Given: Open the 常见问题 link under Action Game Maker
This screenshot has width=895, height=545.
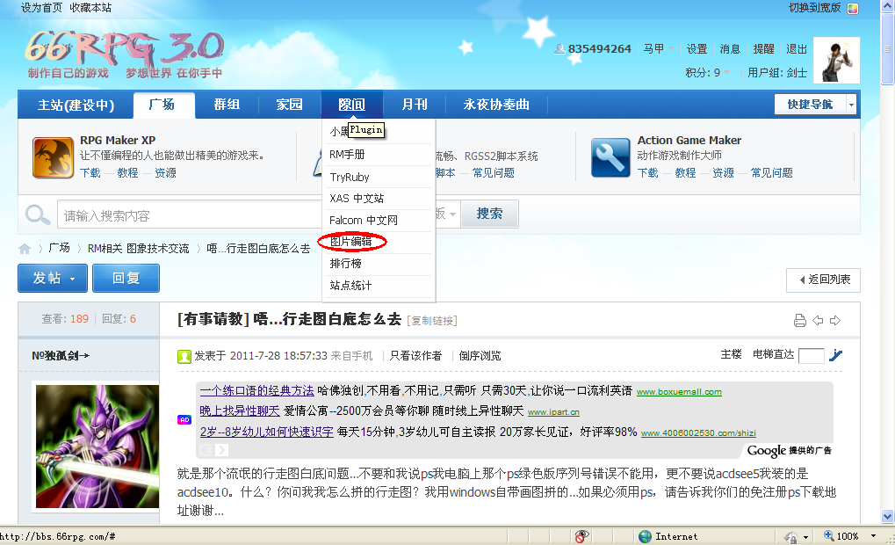Looking at the screenshot, I should (x=772, y=172).
